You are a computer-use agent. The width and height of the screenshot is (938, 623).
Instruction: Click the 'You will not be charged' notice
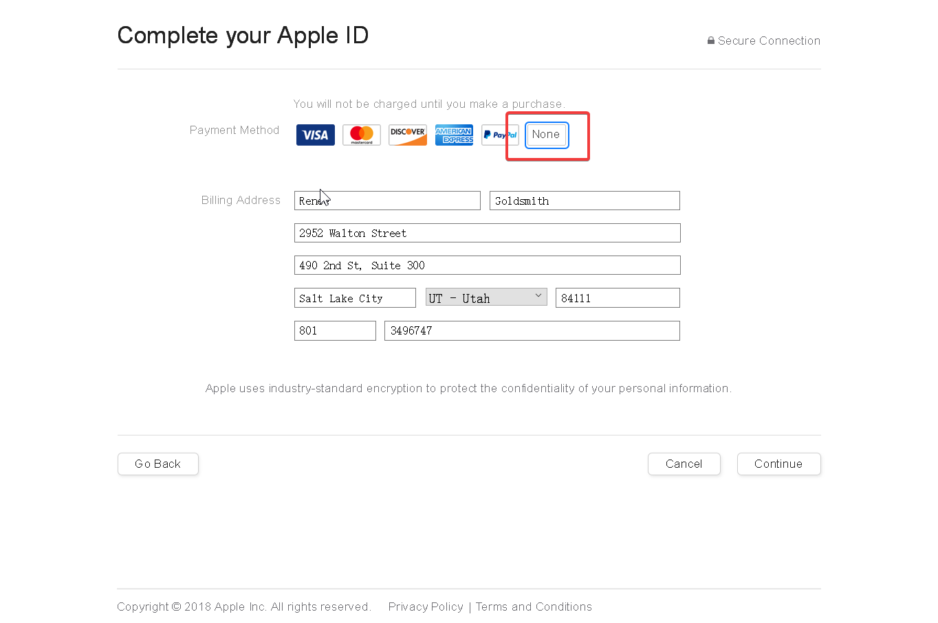[429, 104]
